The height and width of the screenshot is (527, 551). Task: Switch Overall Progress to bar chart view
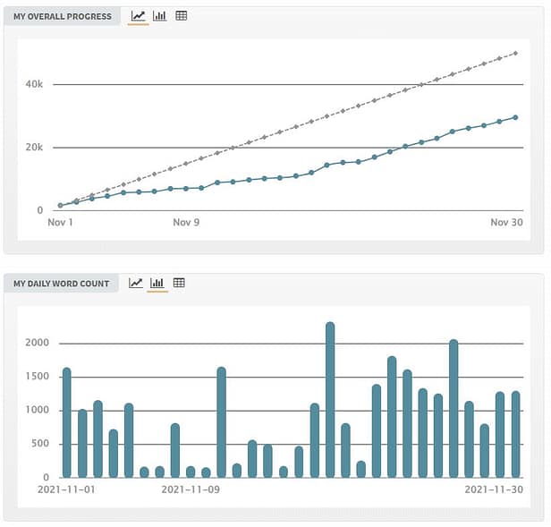(x=159, y=16)
